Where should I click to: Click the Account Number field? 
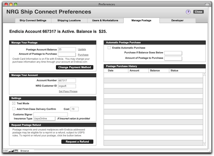coord(67,81)
